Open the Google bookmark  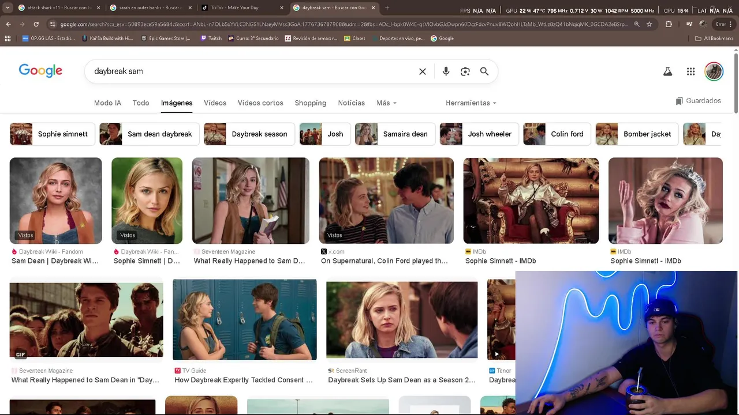pos(442,39)
